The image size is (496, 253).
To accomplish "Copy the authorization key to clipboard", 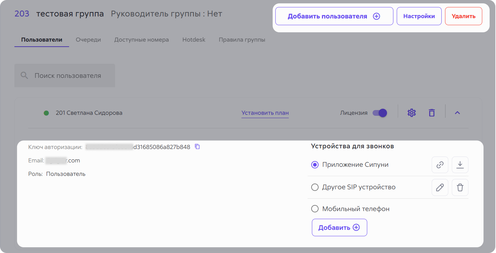I will click(197, 147).
